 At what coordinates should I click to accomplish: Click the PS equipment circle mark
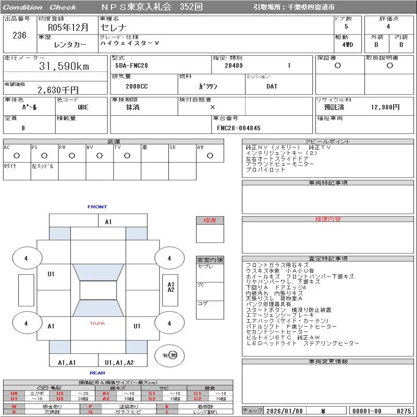(x=44, y=155)
